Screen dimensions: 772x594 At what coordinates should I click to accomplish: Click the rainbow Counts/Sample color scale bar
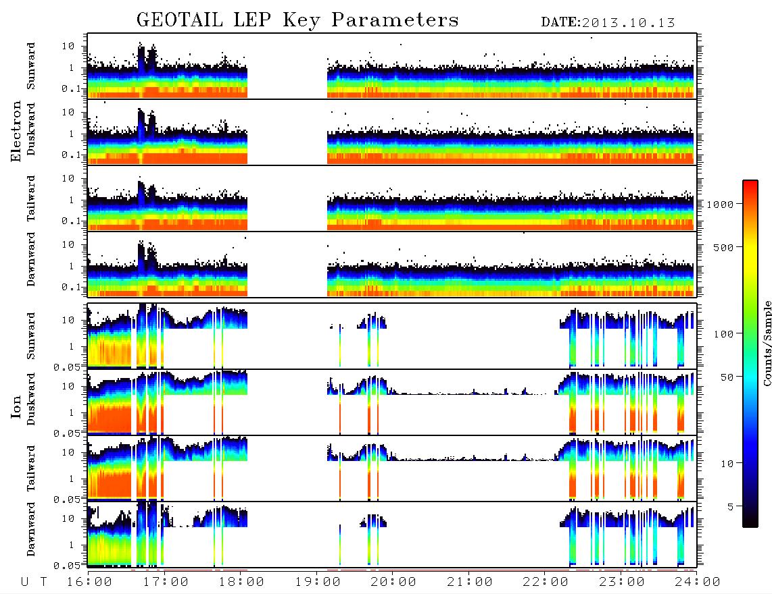(750, 354)
